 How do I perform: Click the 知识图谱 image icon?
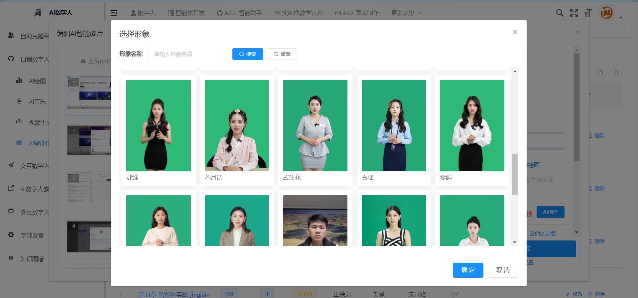[11, 258]
